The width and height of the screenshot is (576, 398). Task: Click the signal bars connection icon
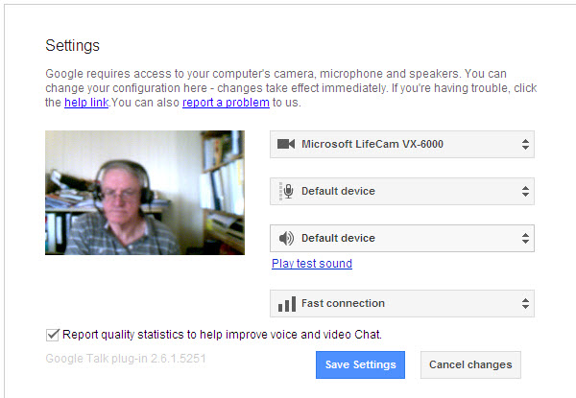[x=287, y=304]
